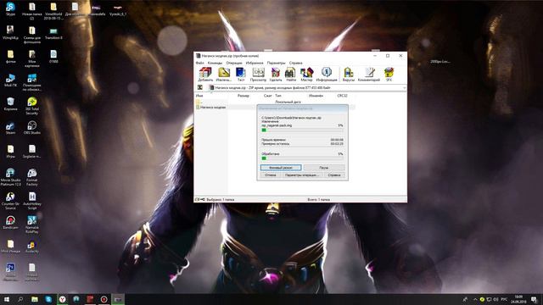
Task: Select the 360 Total Security desktop icon
Action: pos(32,105)
